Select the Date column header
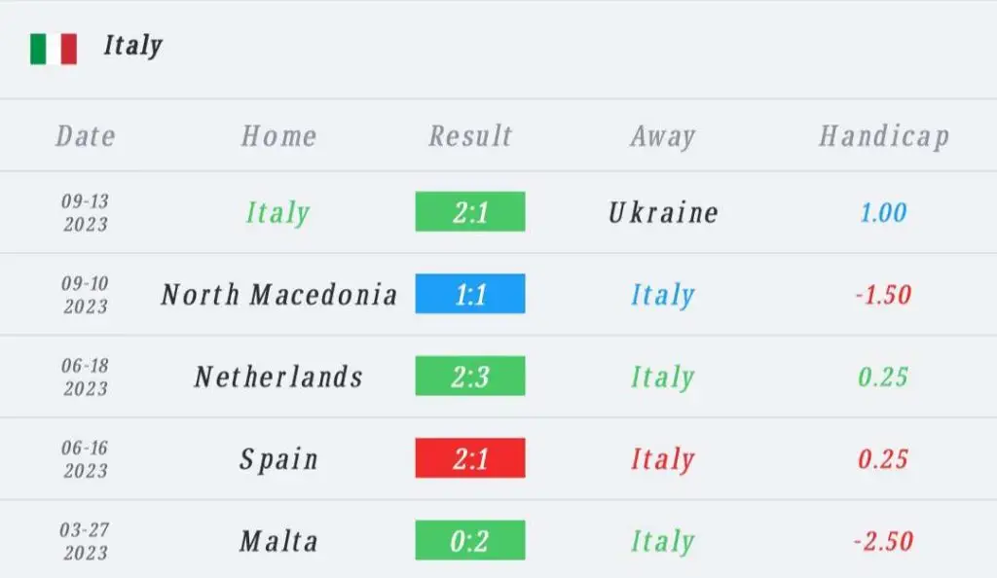The width and height of the screenshot is (997, 578). coord(86,136)
